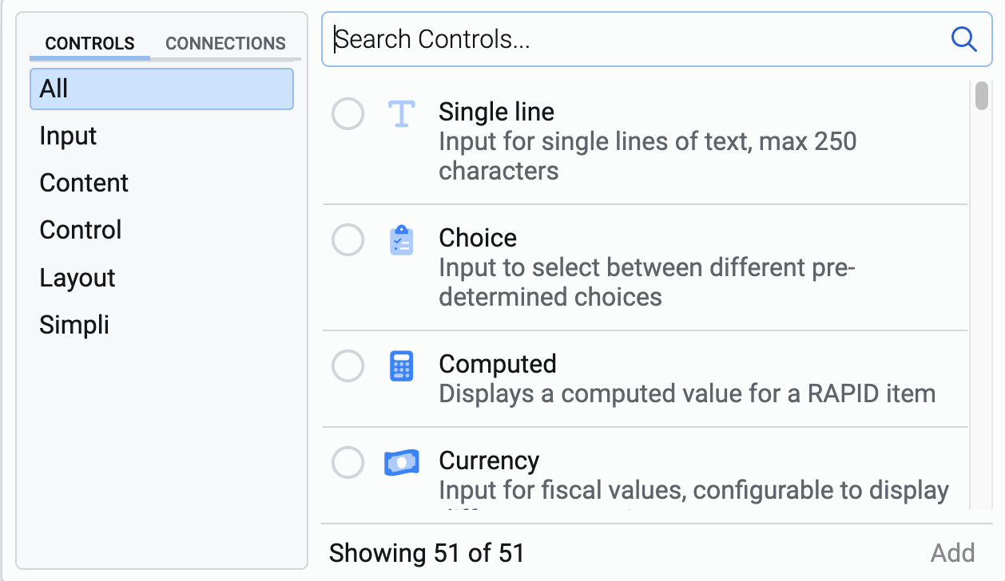Select the Computed radio button
1005x581 pixels.
tap(348, 366)
